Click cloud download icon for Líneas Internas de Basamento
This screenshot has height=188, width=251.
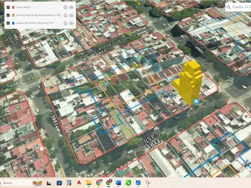[71, 15]
